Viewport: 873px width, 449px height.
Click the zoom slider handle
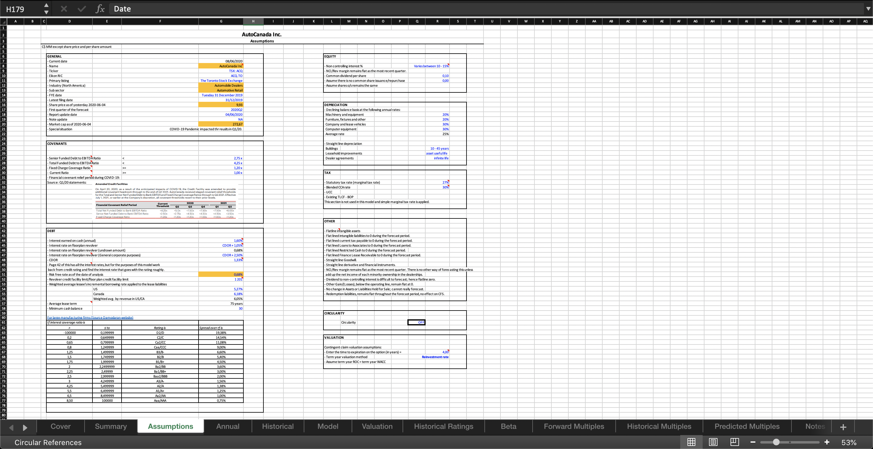click(x=776, y=442)
